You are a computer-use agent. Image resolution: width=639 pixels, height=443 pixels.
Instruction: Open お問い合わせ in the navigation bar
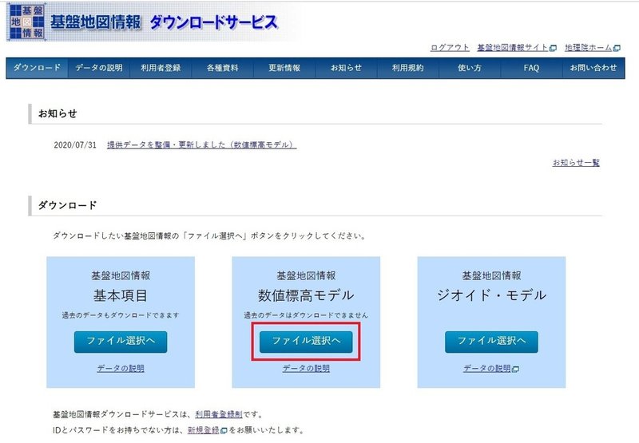click(x=593, y=68)
